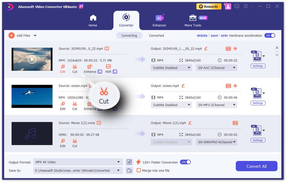This screenshot has height=182, width=286.
Task: Open the feedback chat icon
Action: [x=237, y=6]
